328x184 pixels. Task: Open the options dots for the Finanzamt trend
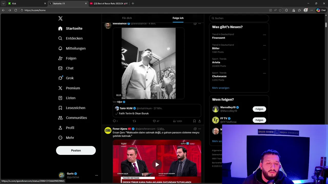click(264, 35)
